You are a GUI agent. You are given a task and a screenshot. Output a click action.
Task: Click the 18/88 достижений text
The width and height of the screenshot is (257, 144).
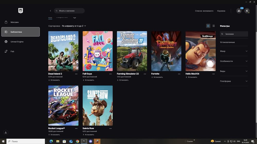[x=56, y=131]
